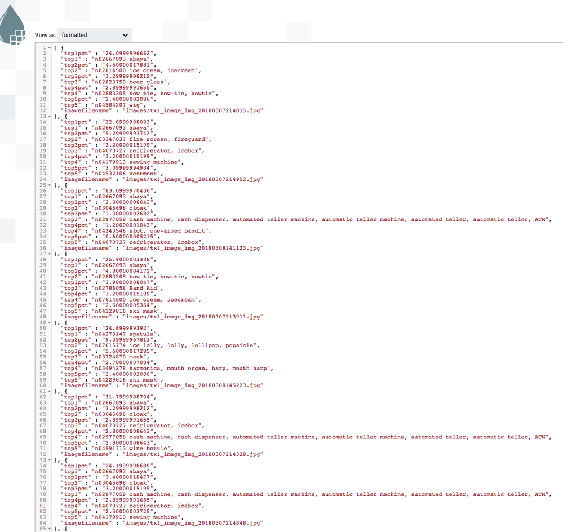Open the "View as" dropdown

(94, 35)
